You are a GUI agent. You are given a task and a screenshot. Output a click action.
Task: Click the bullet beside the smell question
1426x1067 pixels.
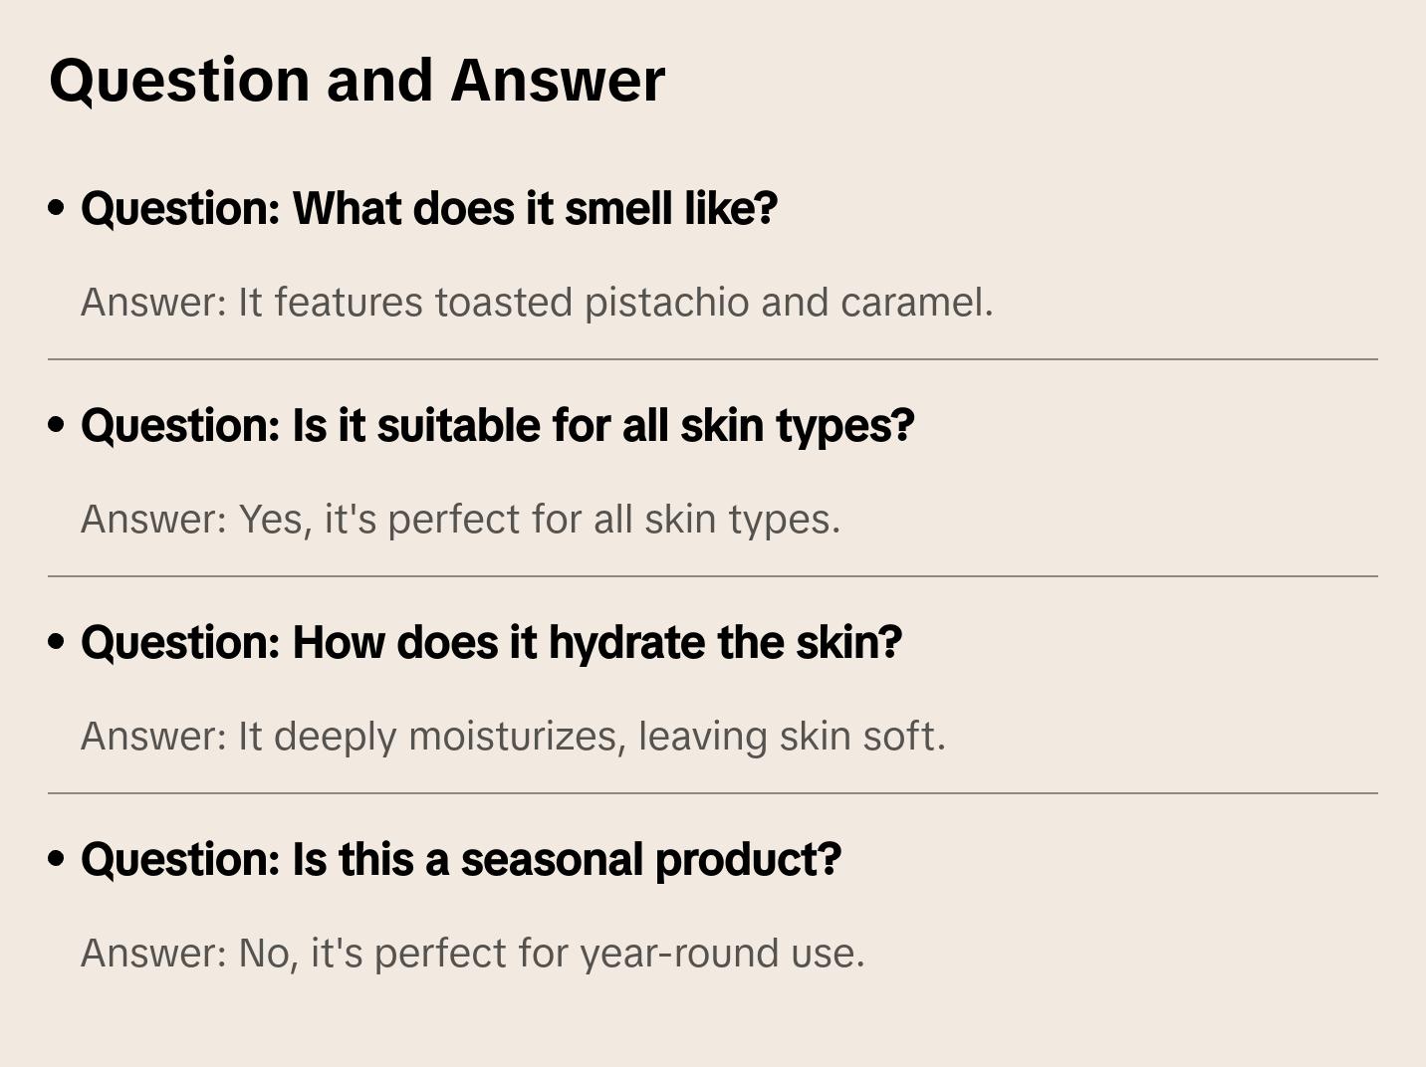[57, 208]
